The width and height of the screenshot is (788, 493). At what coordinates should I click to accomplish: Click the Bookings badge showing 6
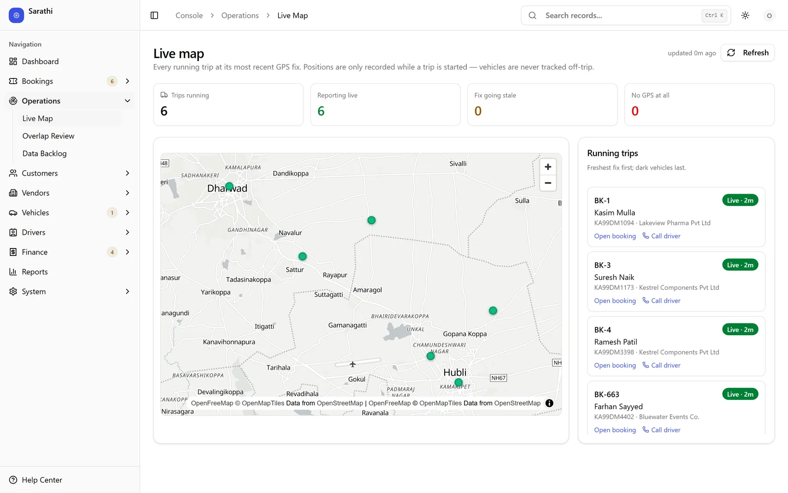coord(112,81)
